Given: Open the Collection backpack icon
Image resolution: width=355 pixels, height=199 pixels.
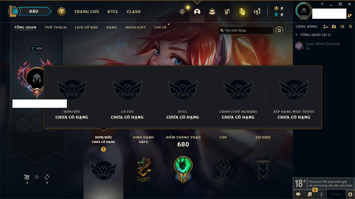Looking at the screenshot, I should coord(212,12).
